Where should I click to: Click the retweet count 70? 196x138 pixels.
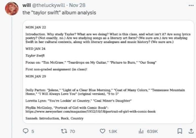(x=72, y=131)
